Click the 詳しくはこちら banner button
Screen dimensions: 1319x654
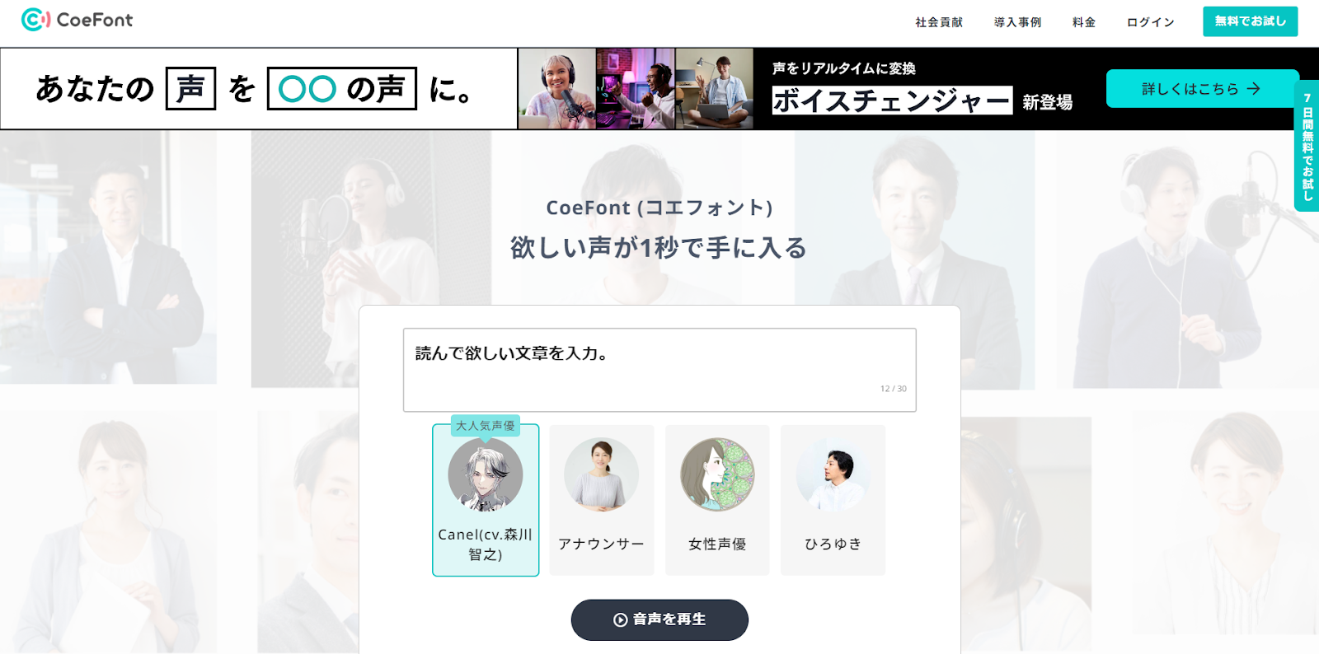[x=1202, y=89]
